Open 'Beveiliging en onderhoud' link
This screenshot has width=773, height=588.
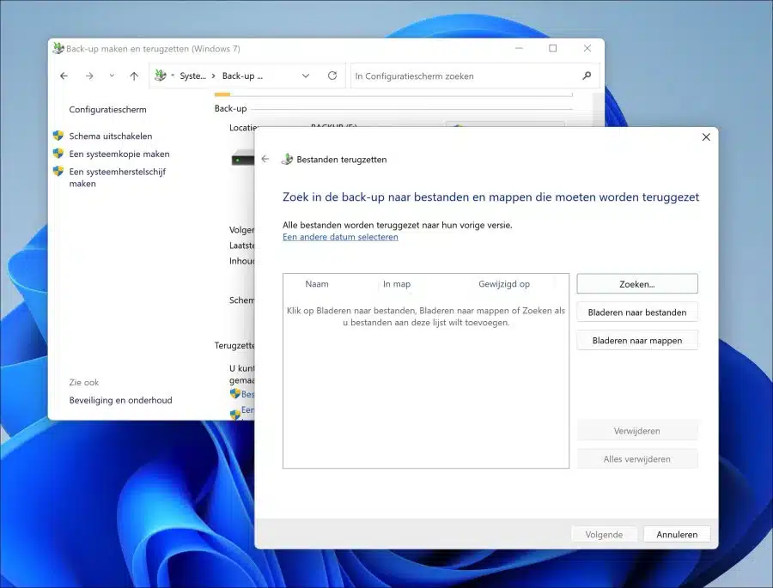click(121, 400)
